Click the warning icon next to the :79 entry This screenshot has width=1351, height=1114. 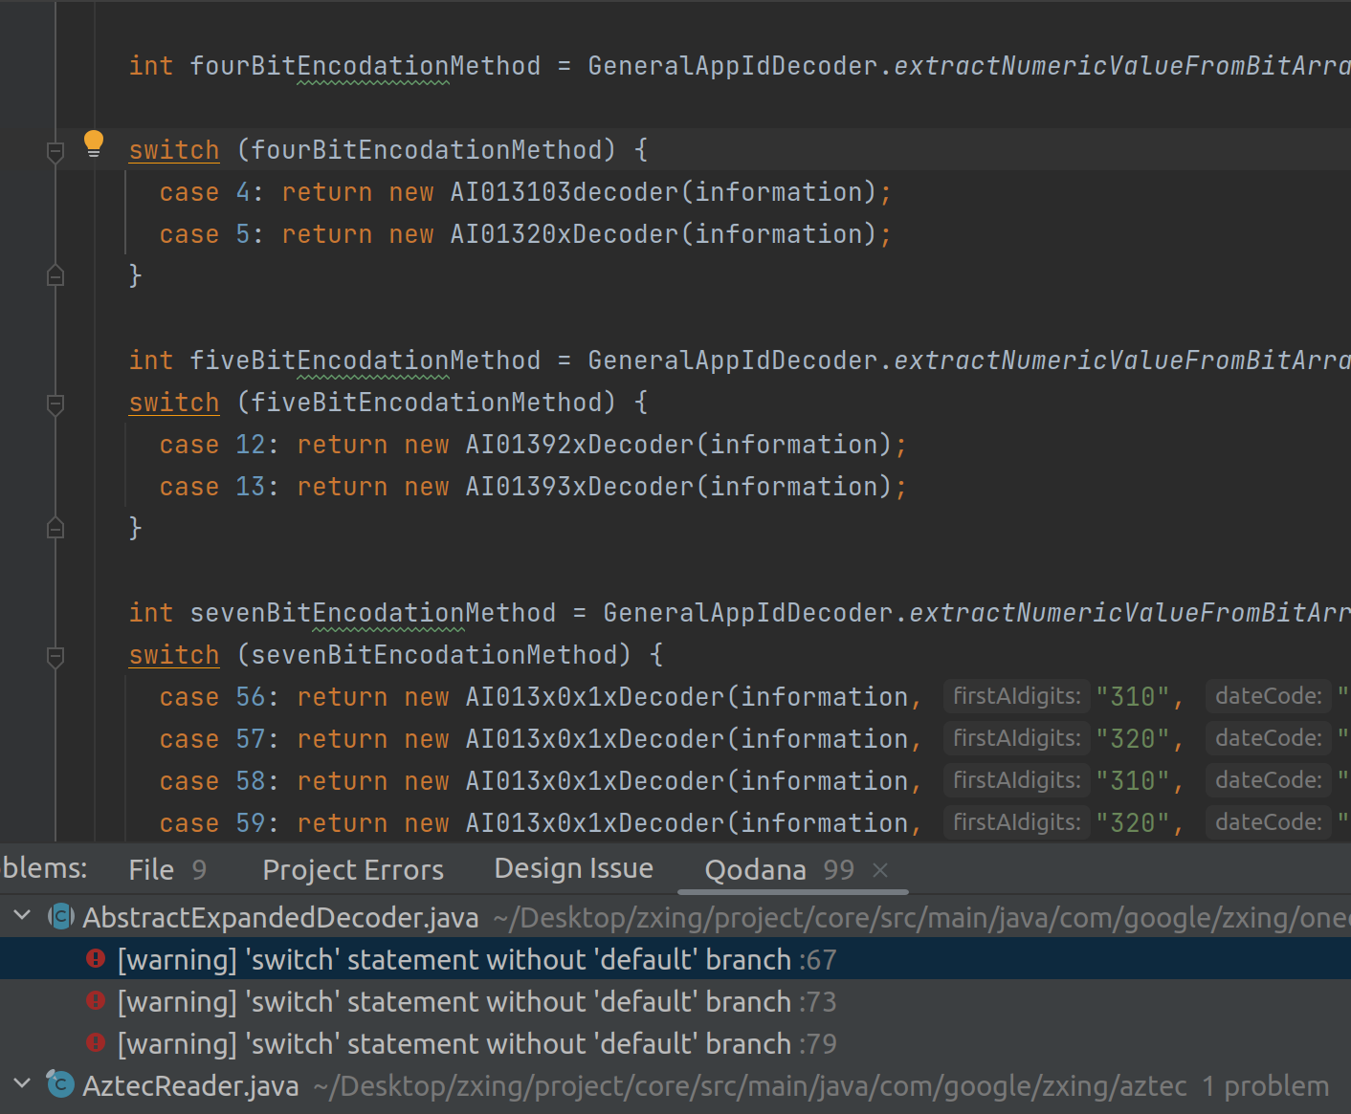[x=95, y=1042]
